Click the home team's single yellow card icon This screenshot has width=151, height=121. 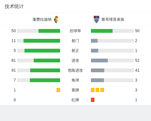click(58, 90)
